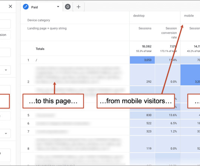Select the 522 sessions cell in row 6
The height and width of the screenshot is (166, 200).
142,123
